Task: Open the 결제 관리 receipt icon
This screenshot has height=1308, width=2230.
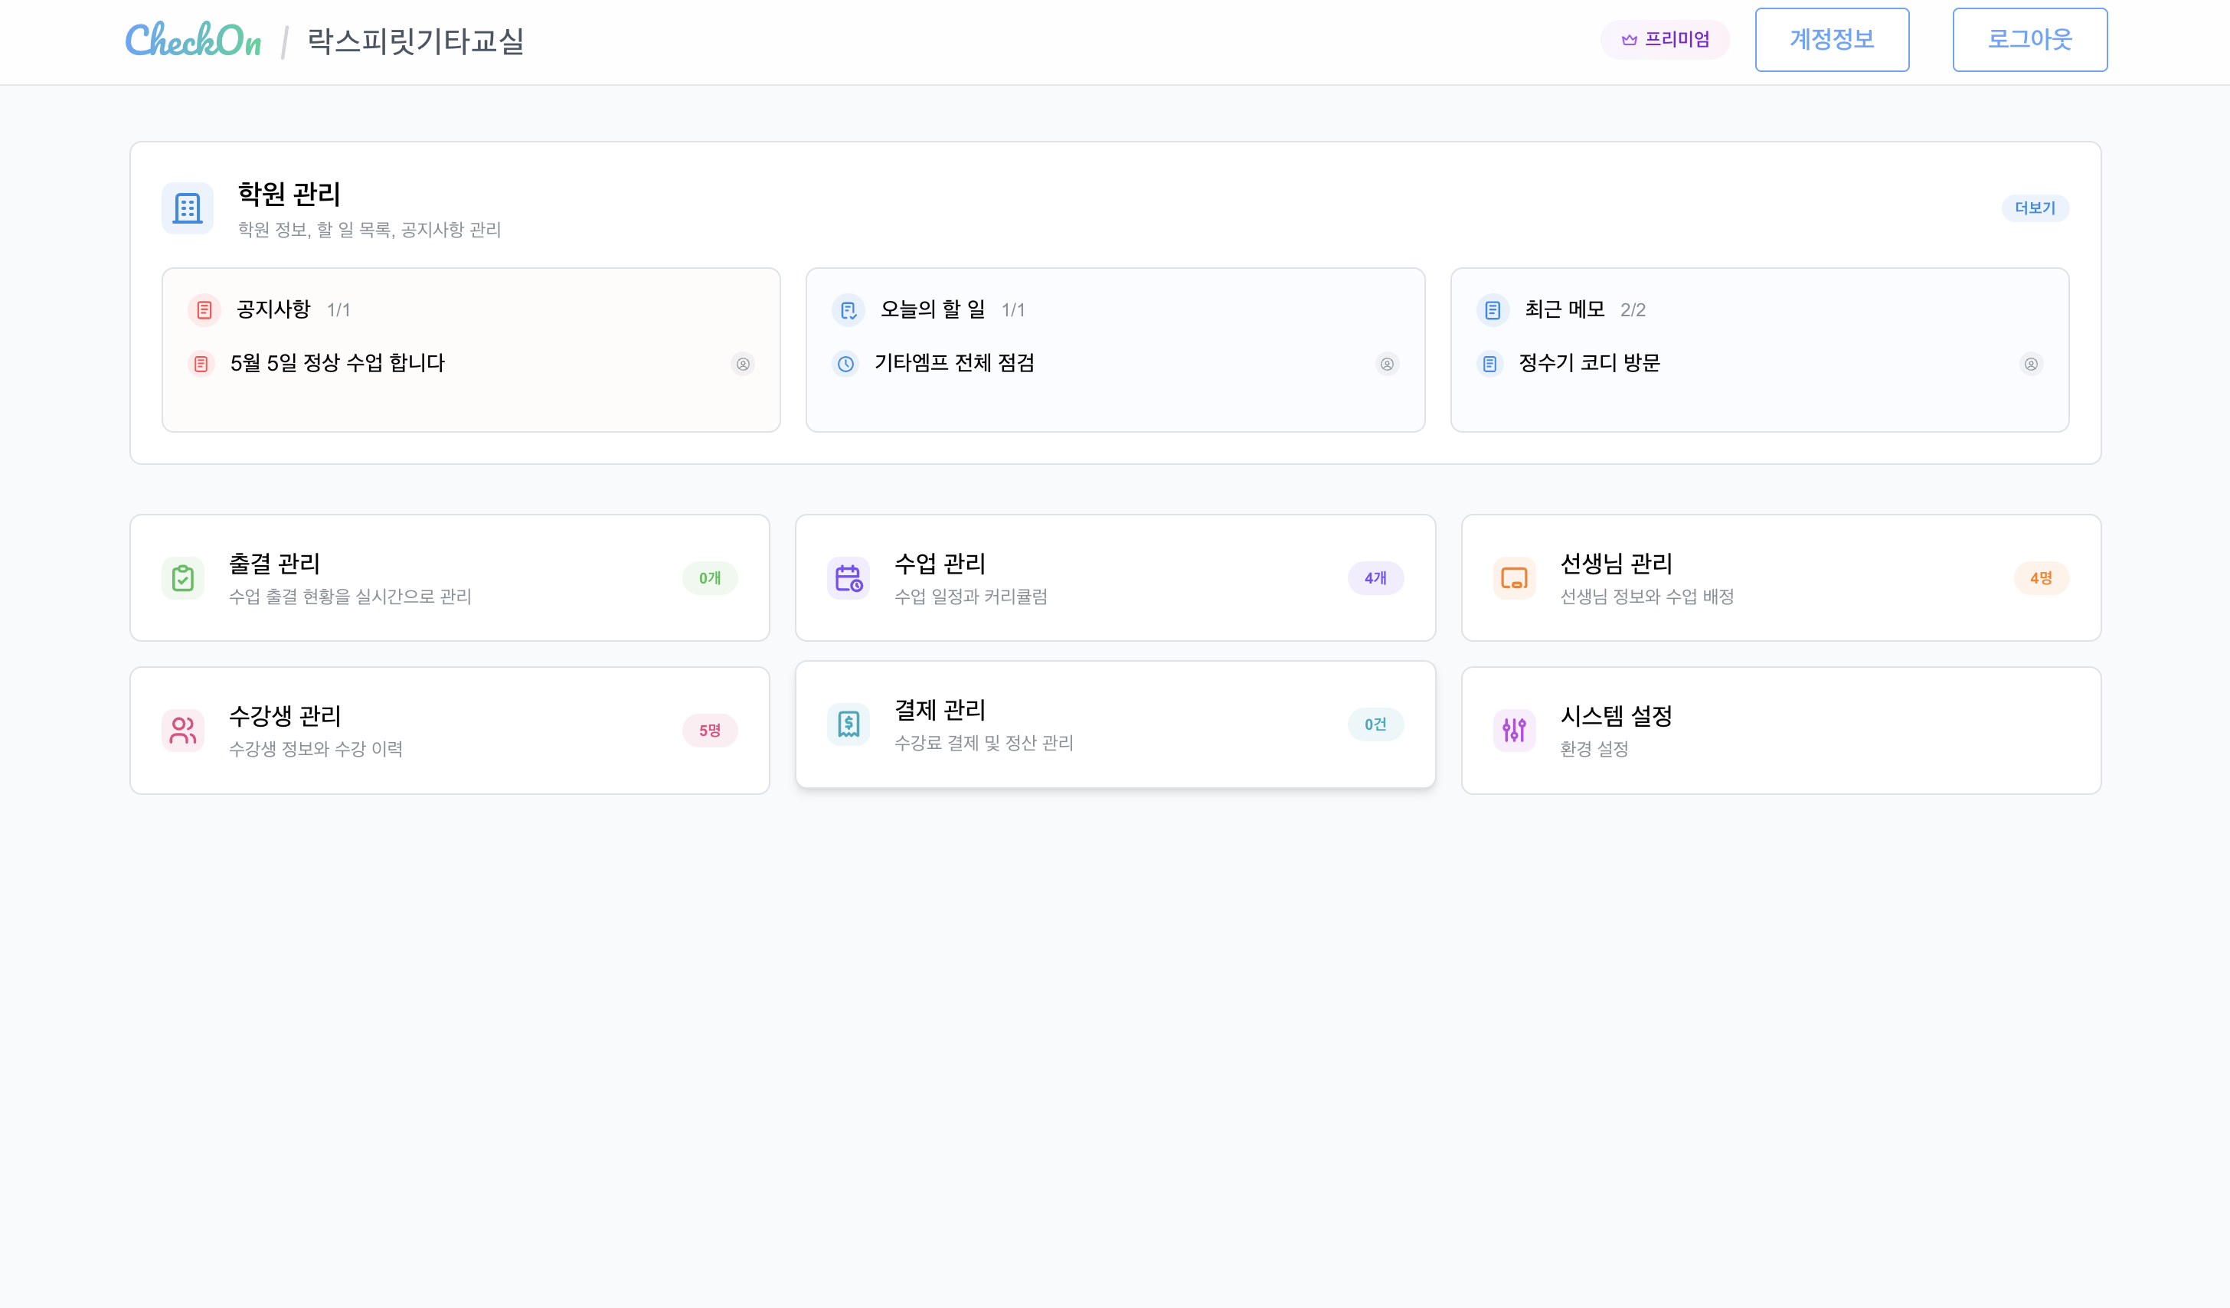Action: coord(849,724)
